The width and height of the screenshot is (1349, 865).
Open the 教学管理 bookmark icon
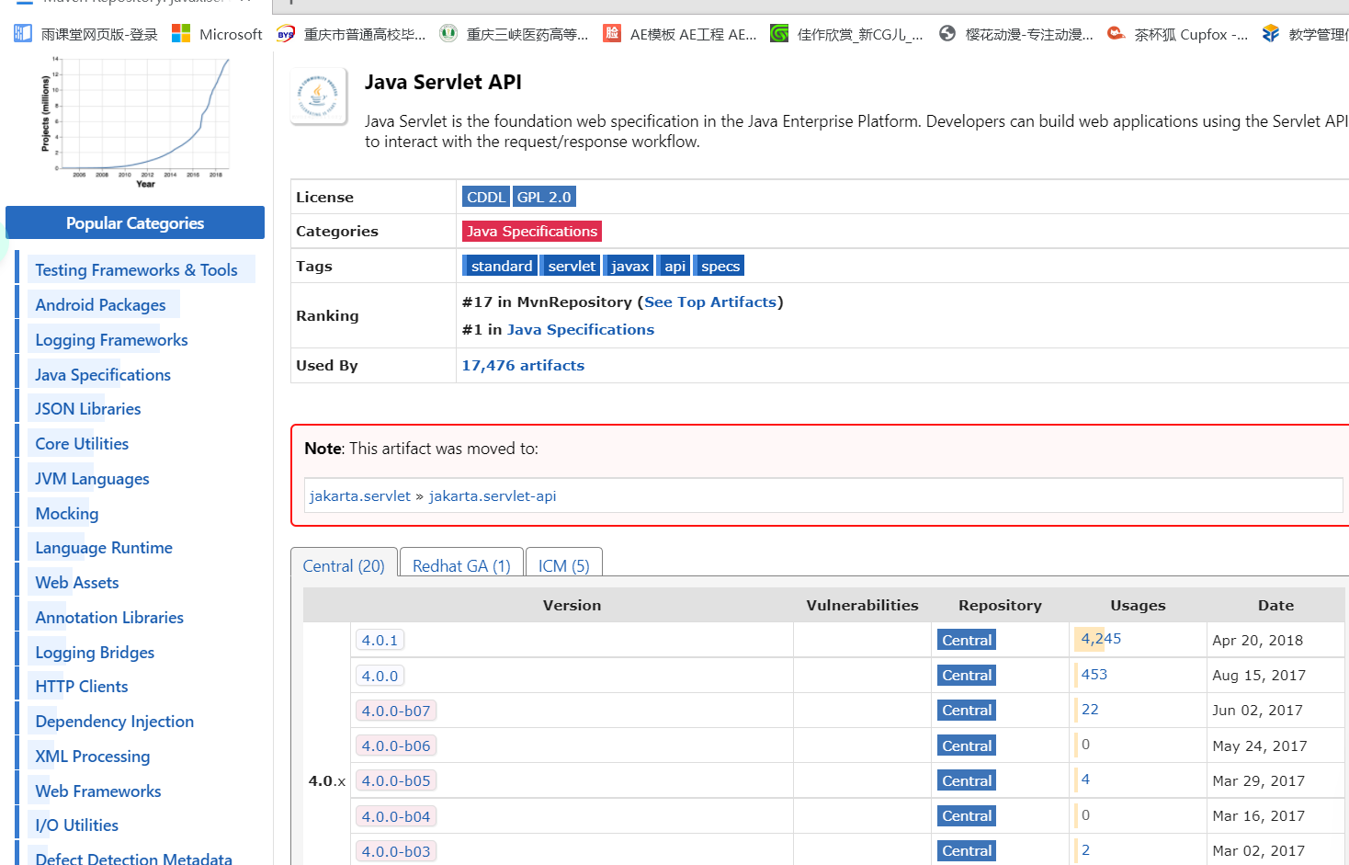[1271, 34]
